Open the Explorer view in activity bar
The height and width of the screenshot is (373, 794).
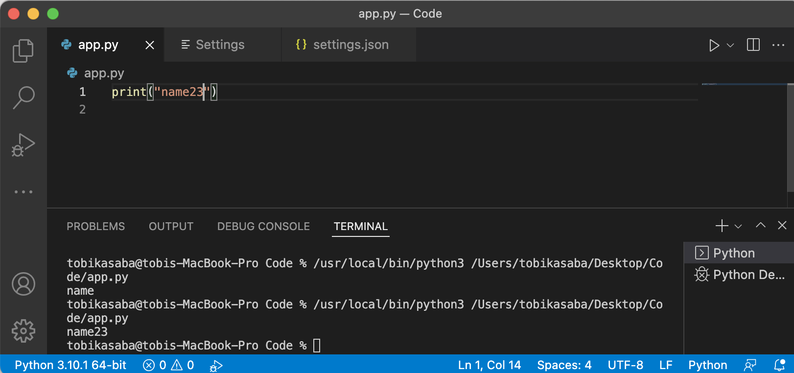23,51
